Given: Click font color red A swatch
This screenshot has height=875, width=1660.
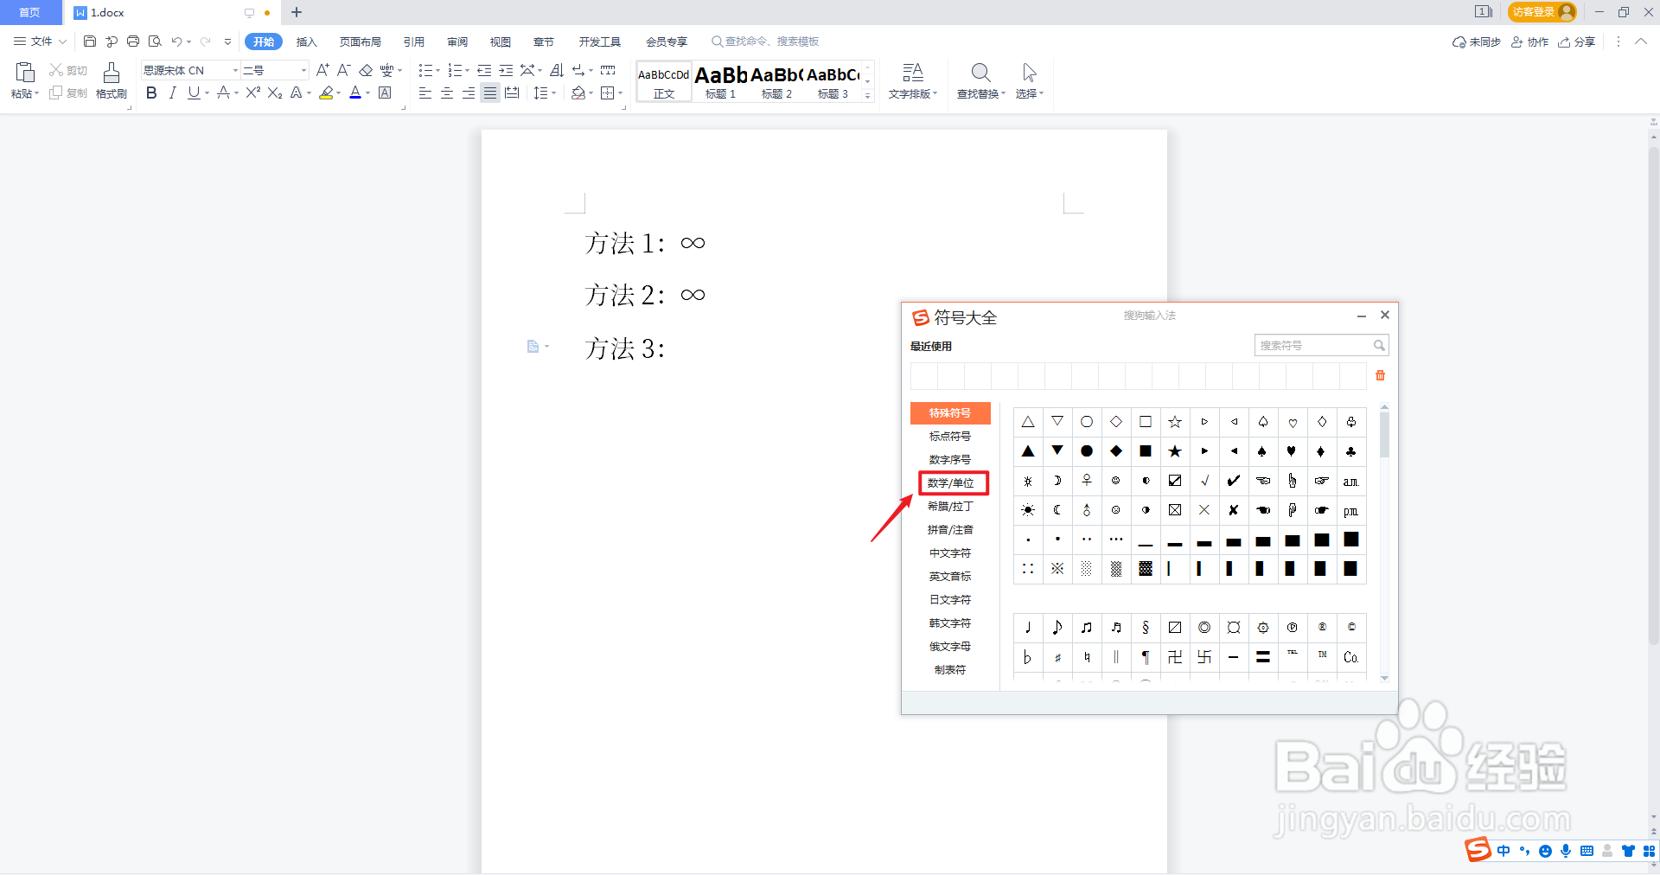Looking at the screenshot, I should [355, 93].
